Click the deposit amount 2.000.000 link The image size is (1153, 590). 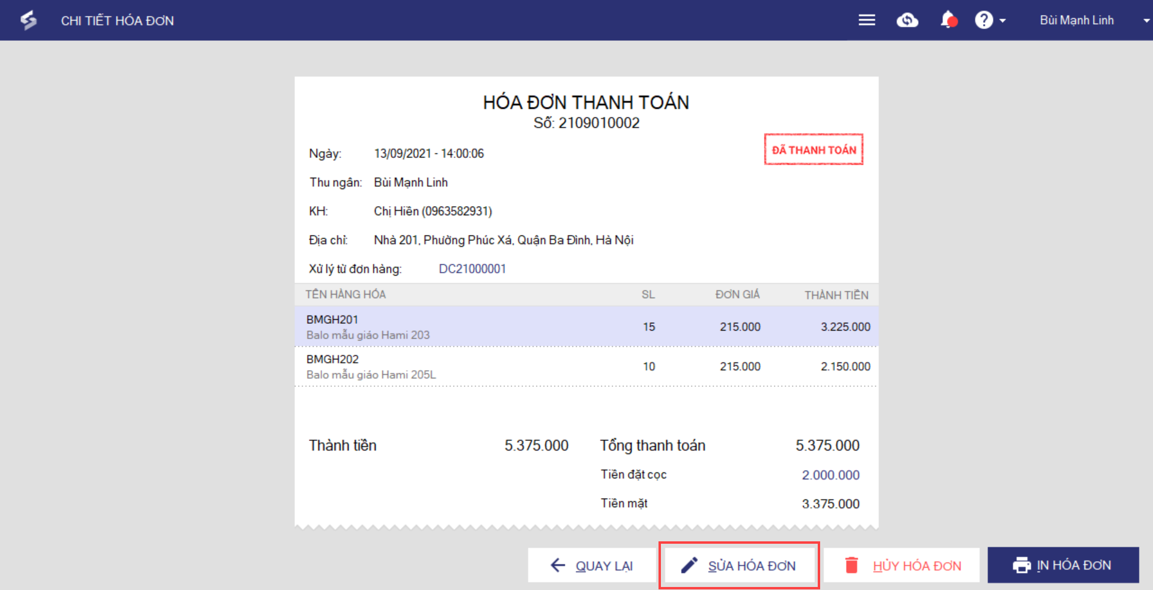click(x=830, y=475)
